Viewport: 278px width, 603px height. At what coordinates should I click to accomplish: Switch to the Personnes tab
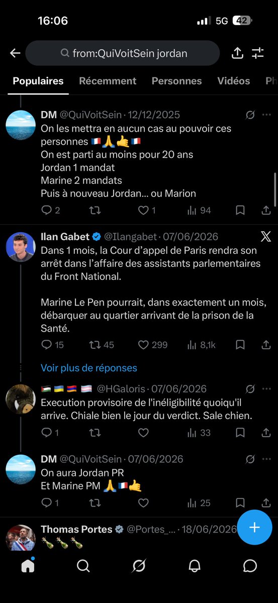(x=176, y=81)
